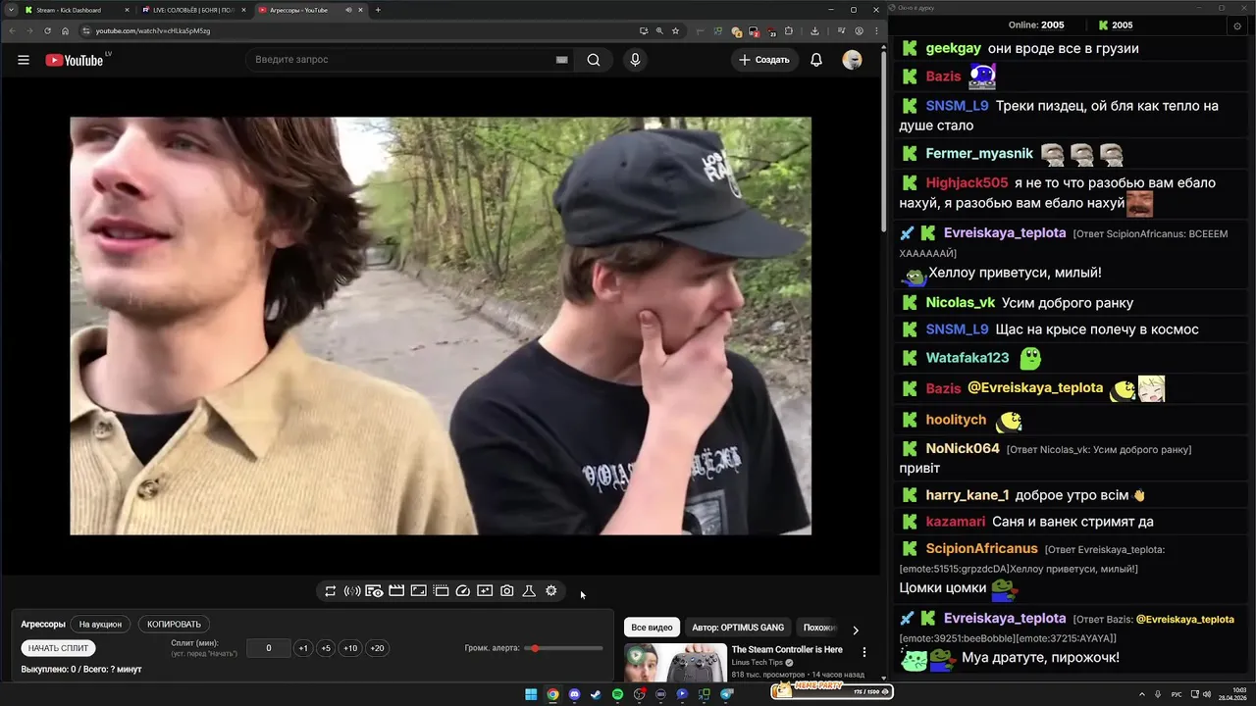
Task: Click the main video player
Action: pos(441,326)
